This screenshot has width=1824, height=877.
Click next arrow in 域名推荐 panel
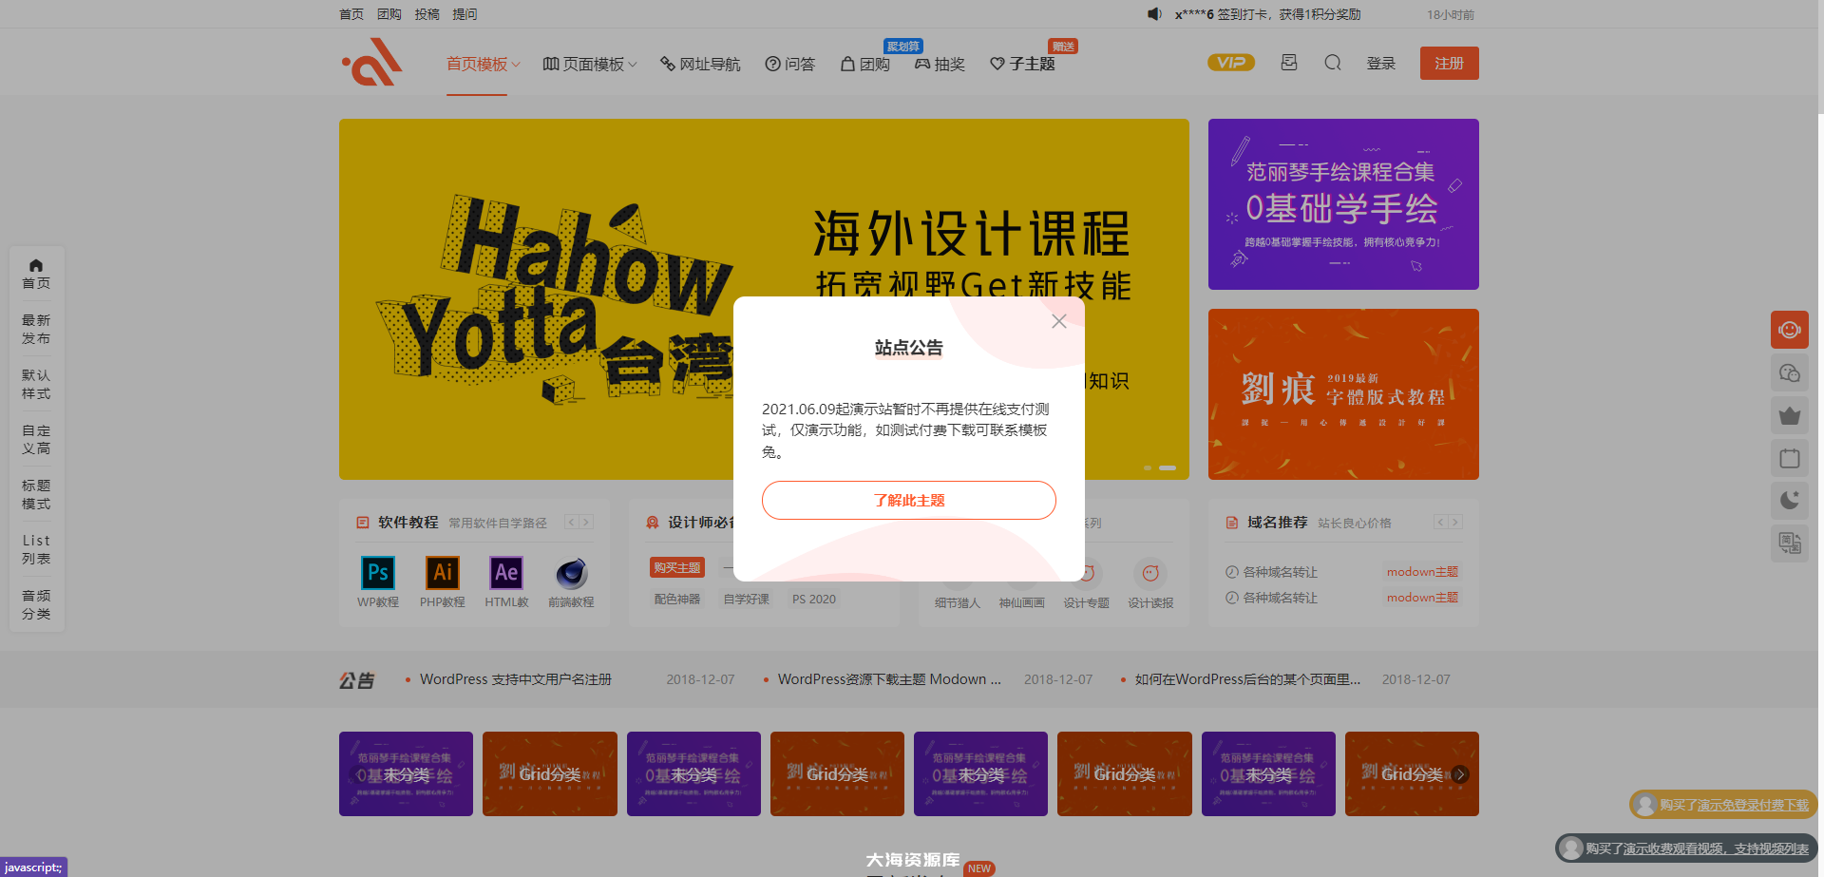[x=1455, y=523]
